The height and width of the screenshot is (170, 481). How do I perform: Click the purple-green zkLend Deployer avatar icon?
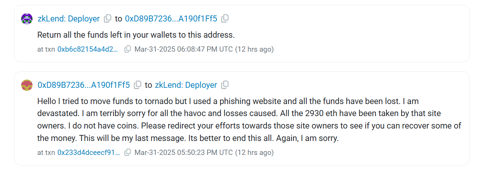tap(27, 18)
